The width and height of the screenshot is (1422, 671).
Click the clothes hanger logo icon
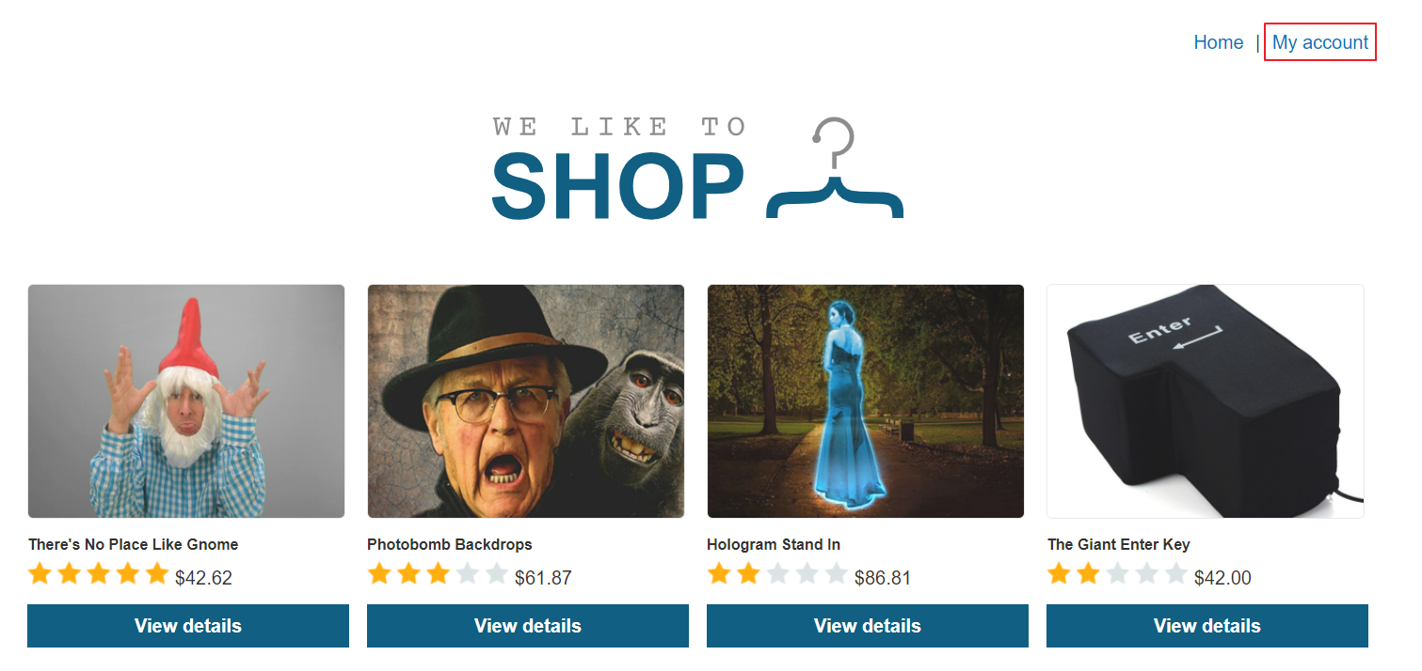coord(835,168)
